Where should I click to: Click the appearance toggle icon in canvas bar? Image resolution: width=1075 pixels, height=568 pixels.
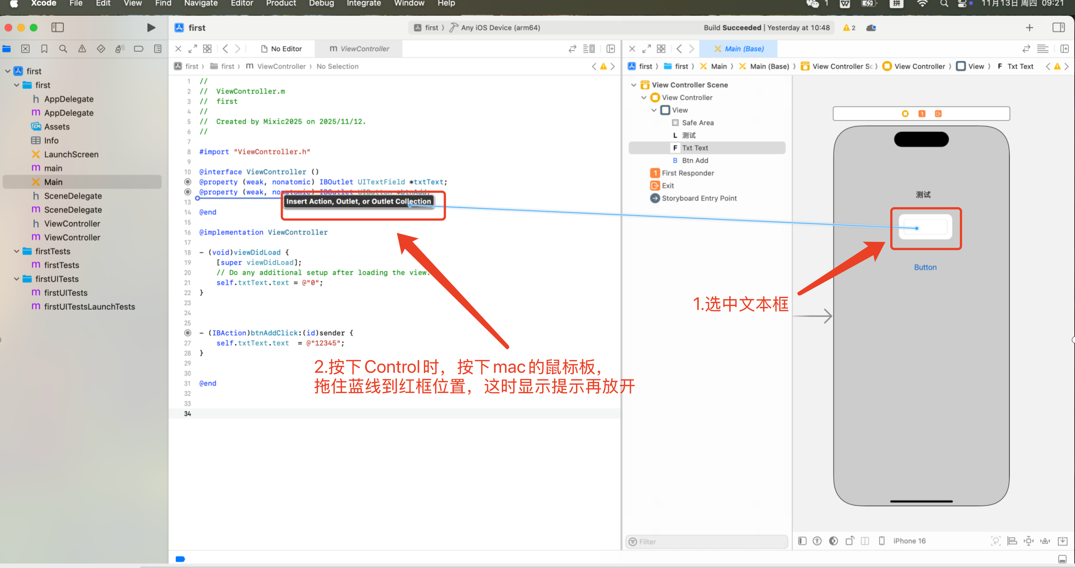pos(833,541)
